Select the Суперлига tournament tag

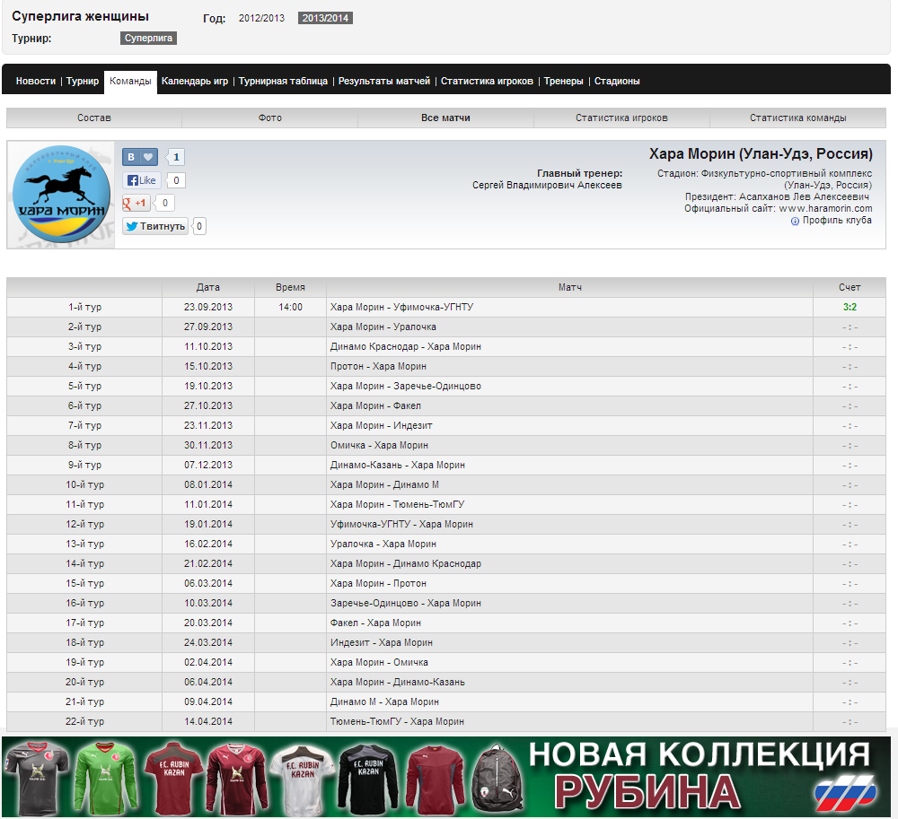click(x=148, y=38)
